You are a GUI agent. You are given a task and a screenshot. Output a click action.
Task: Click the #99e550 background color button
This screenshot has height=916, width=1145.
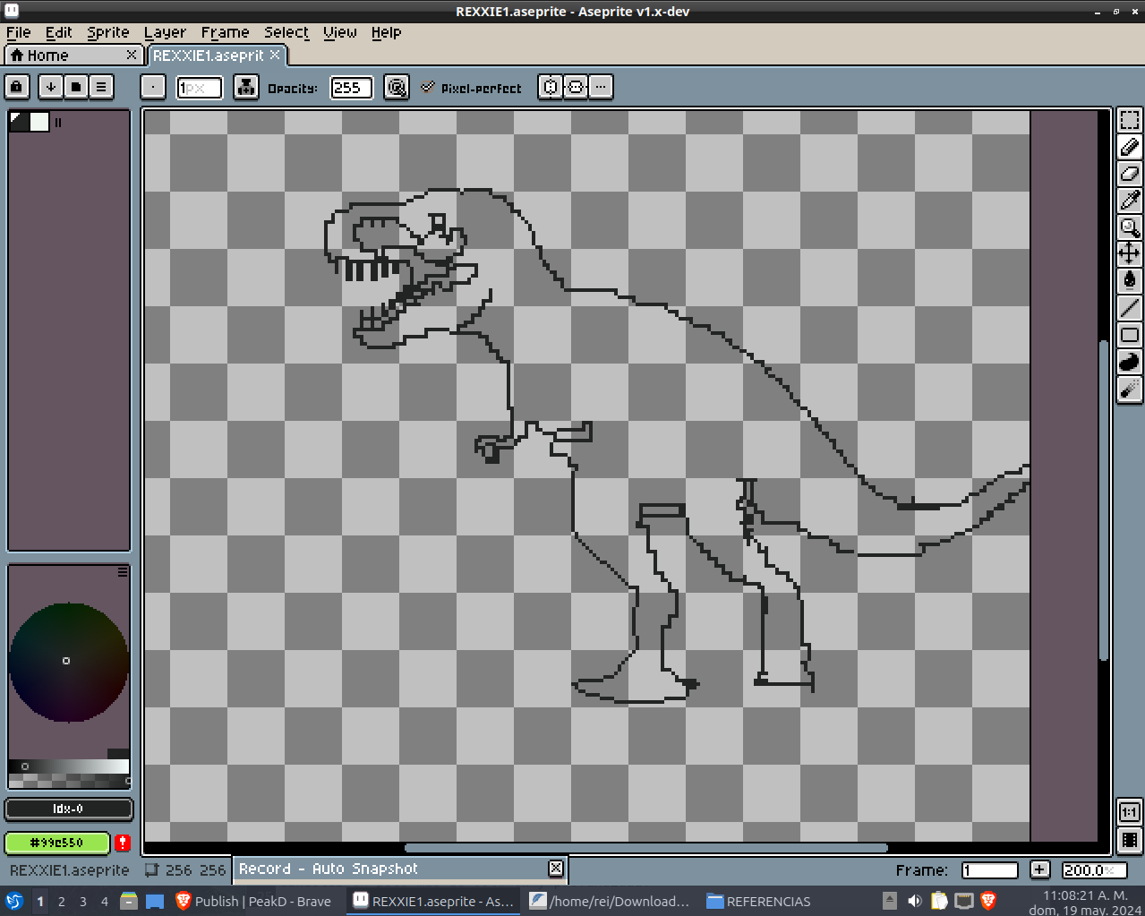pos(57,843)
